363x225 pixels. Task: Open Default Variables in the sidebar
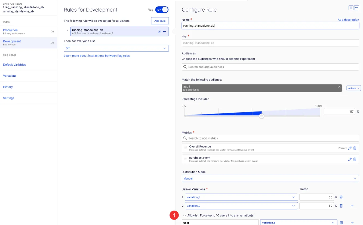pyautogui.click(x=14, y=65)
